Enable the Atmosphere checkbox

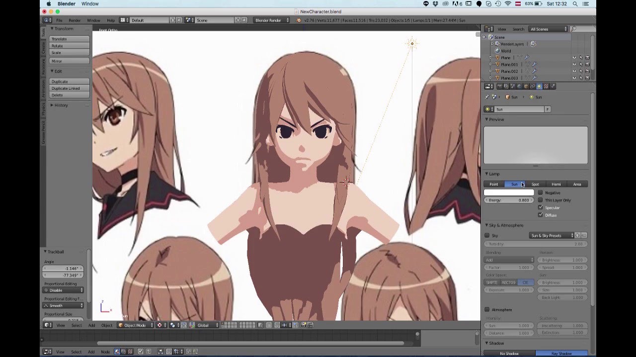click(487, 309)
